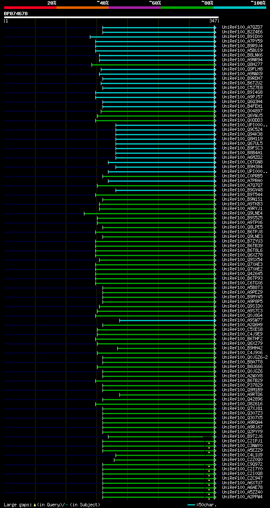Open hit UniRef100_B9R9J4
The image size is (270, 508).
(x=242, y=46)
